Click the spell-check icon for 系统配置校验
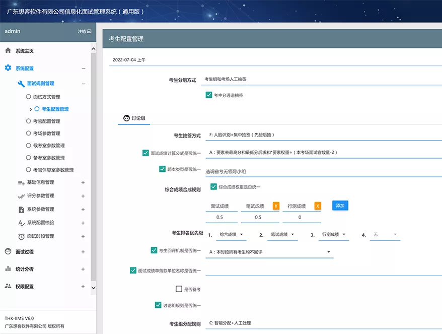The image size is (442, 334). (x=22, y=223)
